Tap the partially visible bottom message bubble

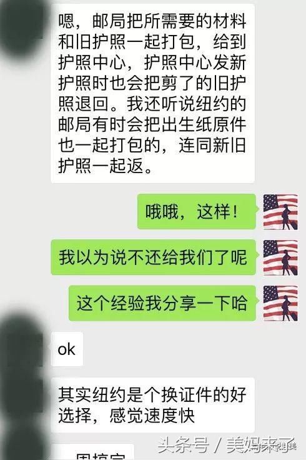(92, 452)
